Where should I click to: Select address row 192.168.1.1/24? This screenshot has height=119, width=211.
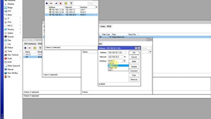click(71, 10)
